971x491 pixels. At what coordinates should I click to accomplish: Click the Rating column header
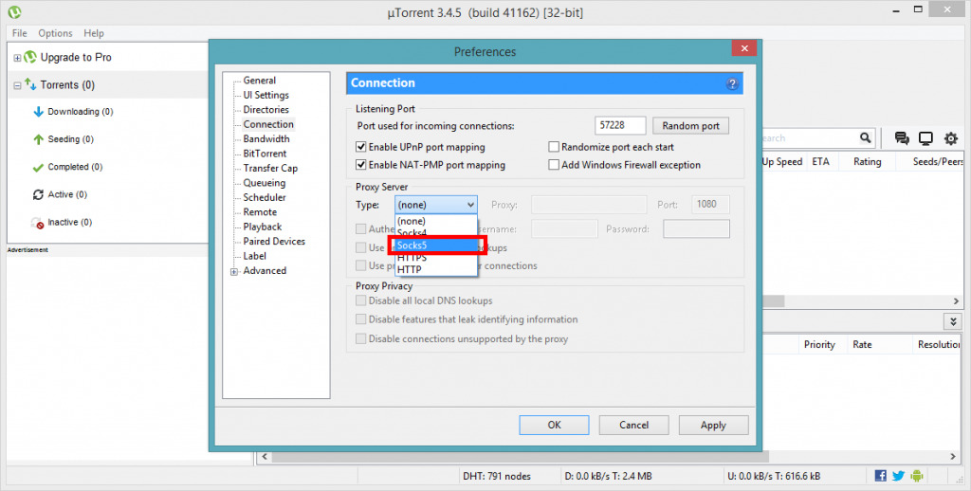click(867, 161)
